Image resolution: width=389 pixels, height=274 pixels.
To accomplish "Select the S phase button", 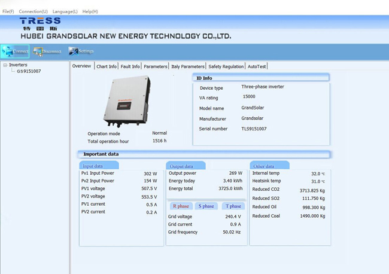I will click(x=206, y=206).
